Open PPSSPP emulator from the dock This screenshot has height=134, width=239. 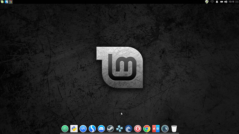click(119, 129)
